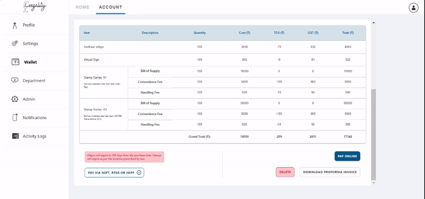Click the Pay Online button
425x199 pixels.
347,156
